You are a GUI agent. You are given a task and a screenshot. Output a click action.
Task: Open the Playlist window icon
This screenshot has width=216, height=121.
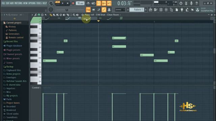coord(151,10)
